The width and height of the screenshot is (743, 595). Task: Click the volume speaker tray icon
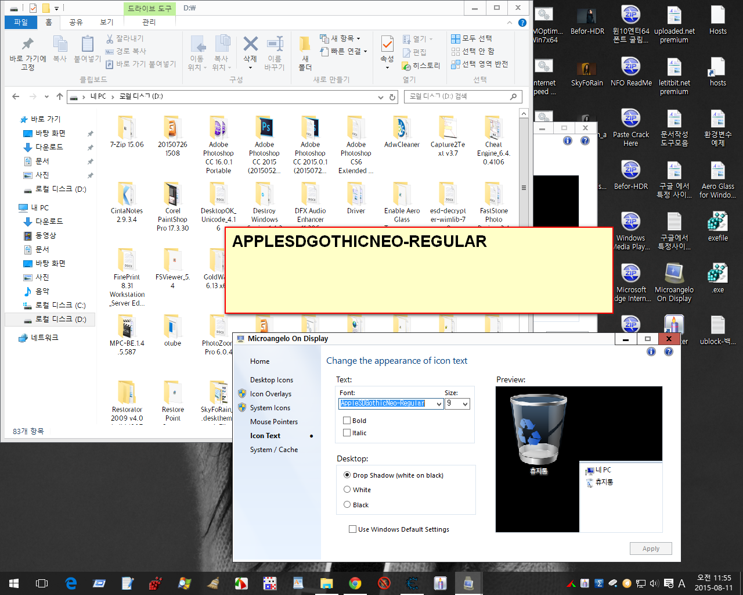pyautogui.click(x=654, y=583)
